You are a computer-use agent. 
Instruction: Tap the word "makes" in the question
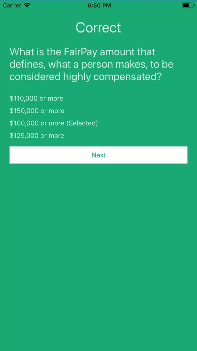130,64
